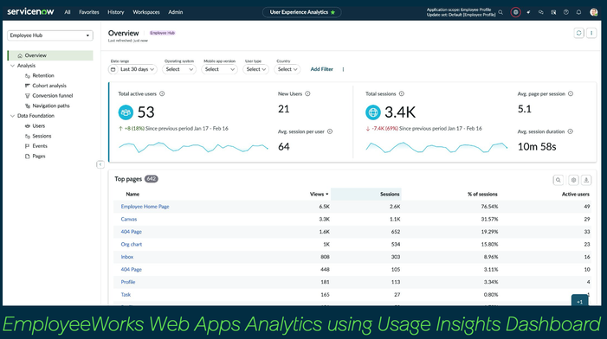Open Conversion funnel
Image resolution: width=607 pixels, height=339 pixels.
pyautogui.click(x=52, y=96)
